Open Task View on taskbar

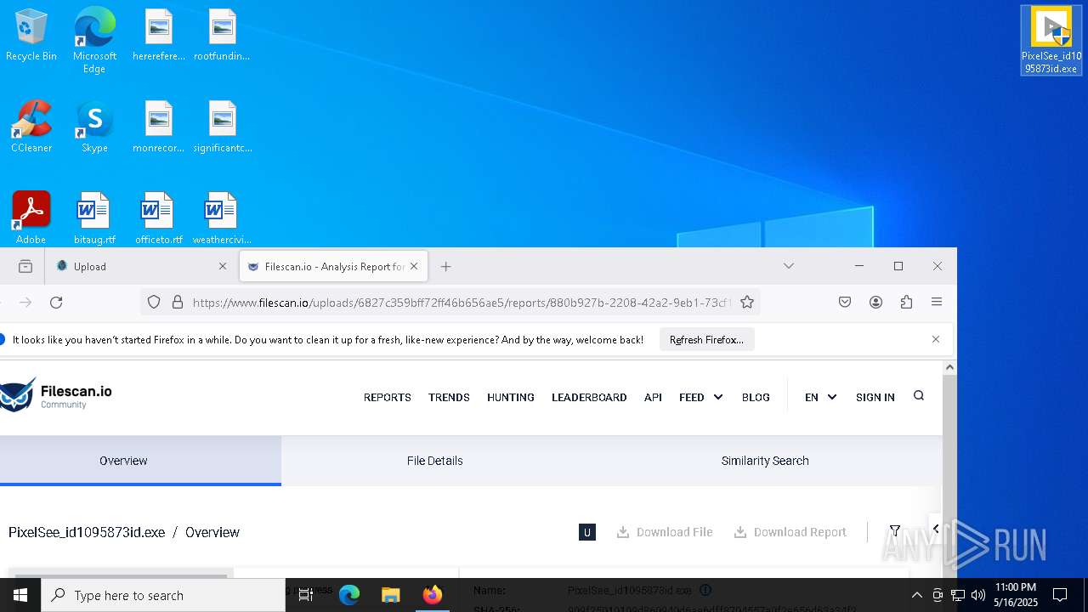pyautogui.click(x=306, y=595)
